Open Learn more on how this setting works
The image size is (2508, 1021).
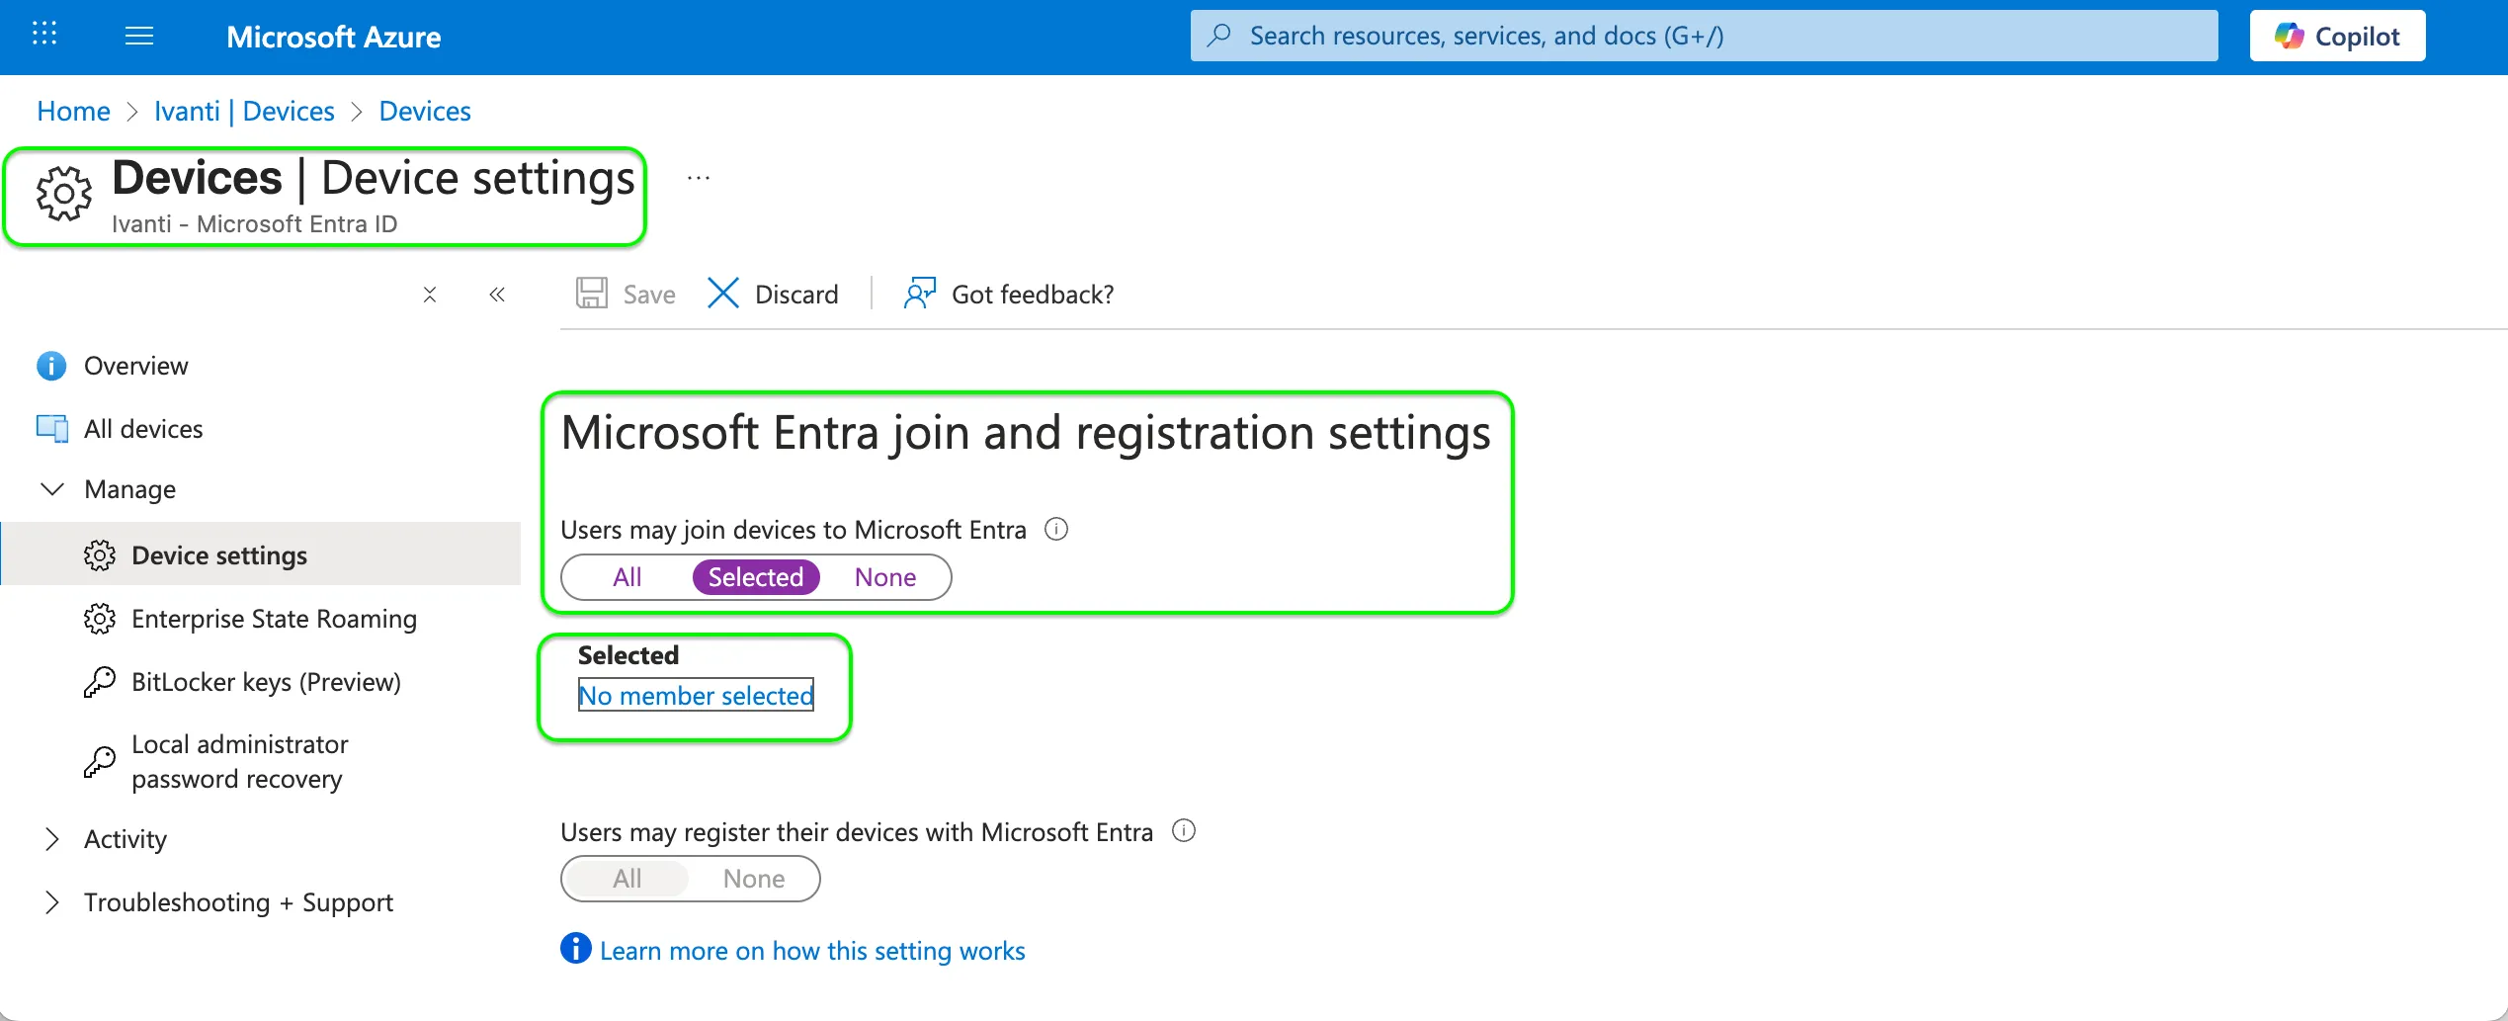click(812, 951)
